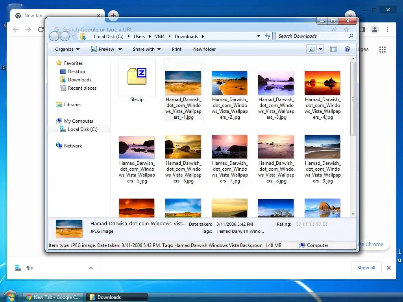Click the Search Downloads field
This screenshot has height=302, width=403.
click(x=315, y=36)
